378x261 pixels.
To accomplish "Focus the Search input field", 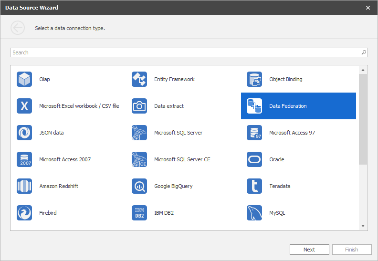I will pyautogui.click(x=189, y=52).
